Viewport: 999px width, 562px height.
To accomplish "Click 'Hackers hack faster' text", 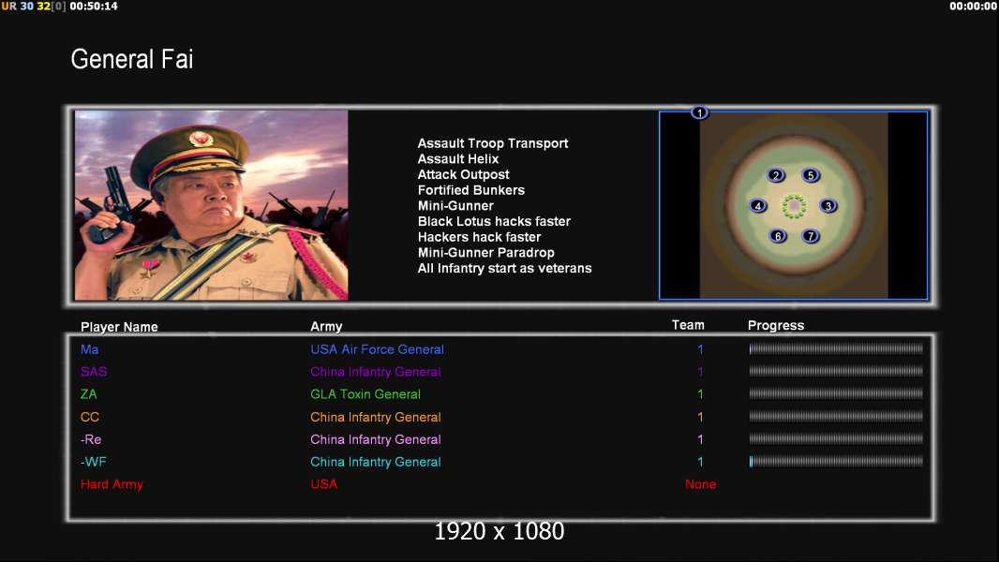I will [479, 237].
